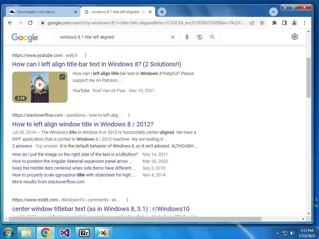
Task: Open Angular Material expansion panel link
Action: (x=72, y=161)
